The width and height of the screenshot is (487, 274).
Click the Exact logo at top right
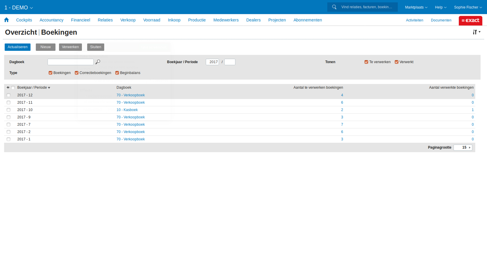click(x=470, y=20)
